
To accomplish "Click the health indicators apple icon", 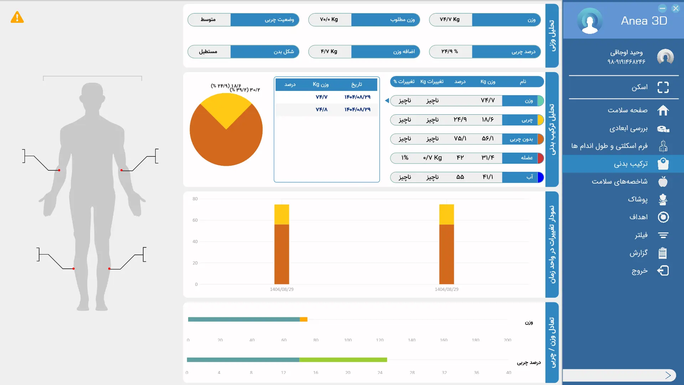I will click(x=663, y=182).
